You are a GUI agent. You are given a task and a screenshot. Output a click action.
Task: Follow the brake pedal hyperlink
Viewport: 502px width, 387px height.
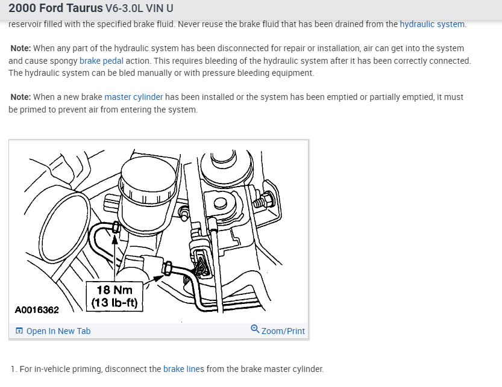101,61
